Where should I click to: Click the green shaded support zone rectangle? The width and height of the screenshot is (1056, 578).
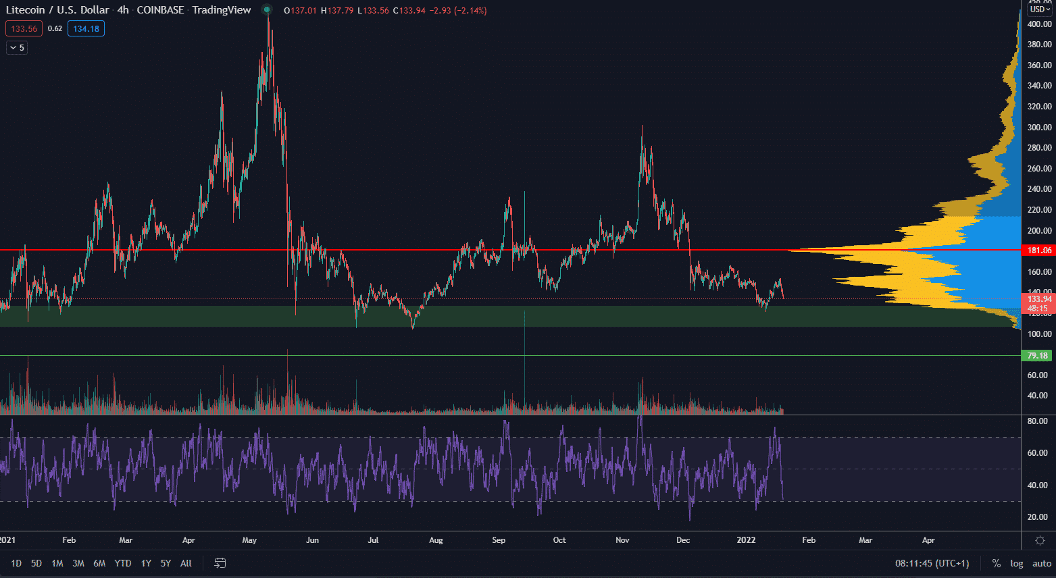[473, 317]
